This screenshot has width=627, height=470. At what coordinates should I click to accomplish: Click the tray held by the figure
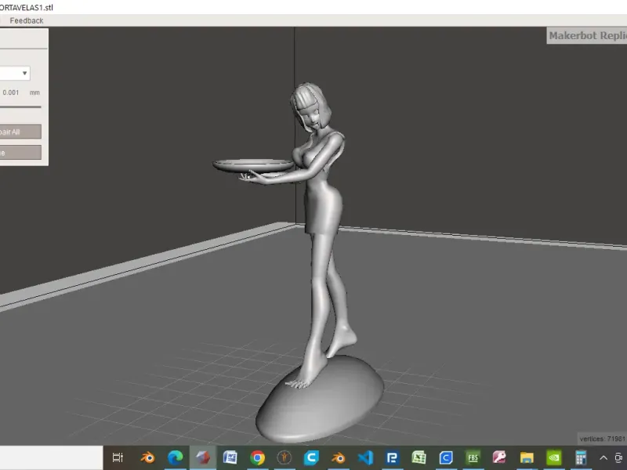(253, 165)
